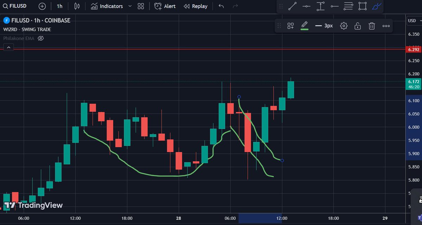The image size is (422, 225).
Task: Undo the last chart action
Action: point(221,6)
